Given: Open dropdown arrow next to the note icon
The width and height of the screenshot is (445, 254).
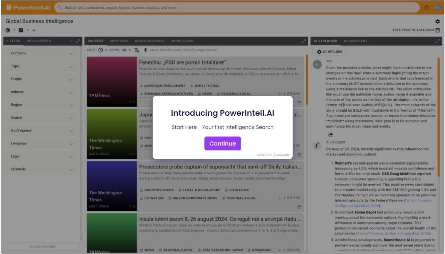Looking at the screenshot, I should point(27,30).
